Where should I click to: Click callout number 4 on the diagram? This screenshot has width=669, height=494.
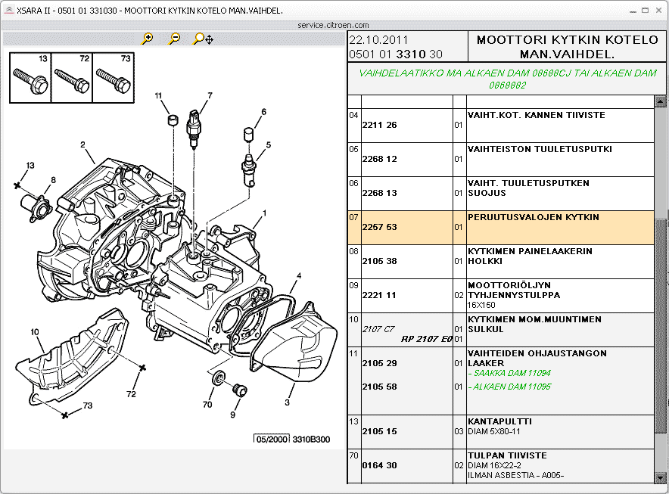(x=299, y=275)
